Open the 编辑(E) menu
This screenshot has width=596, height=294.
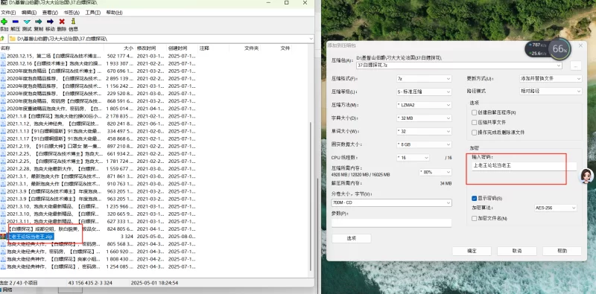[29, 13]
